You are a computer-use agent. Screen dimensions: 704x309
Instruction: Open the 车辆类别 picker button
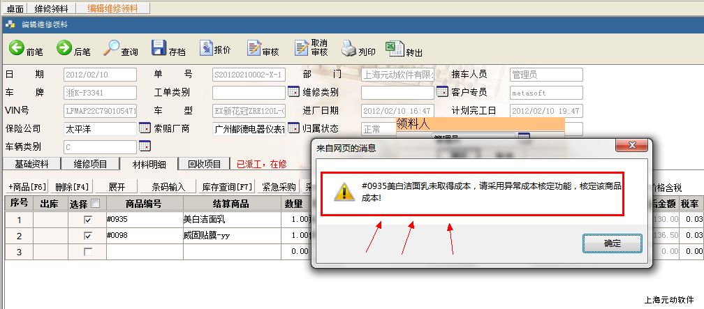[x=145, y=146]
